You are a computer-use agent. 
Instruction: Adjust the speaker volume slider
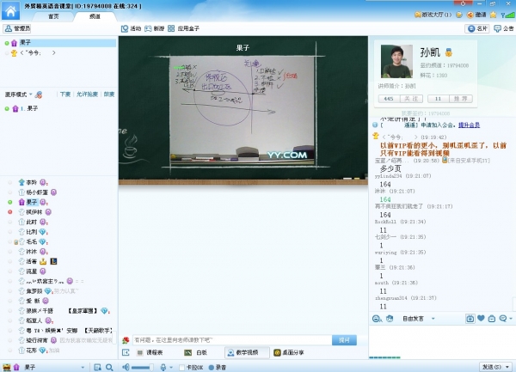tap(143, 367)
